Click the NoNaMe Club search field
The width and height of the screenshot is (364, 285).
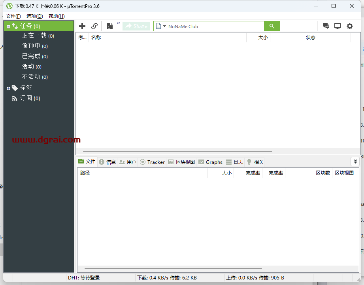click(213, 27)
